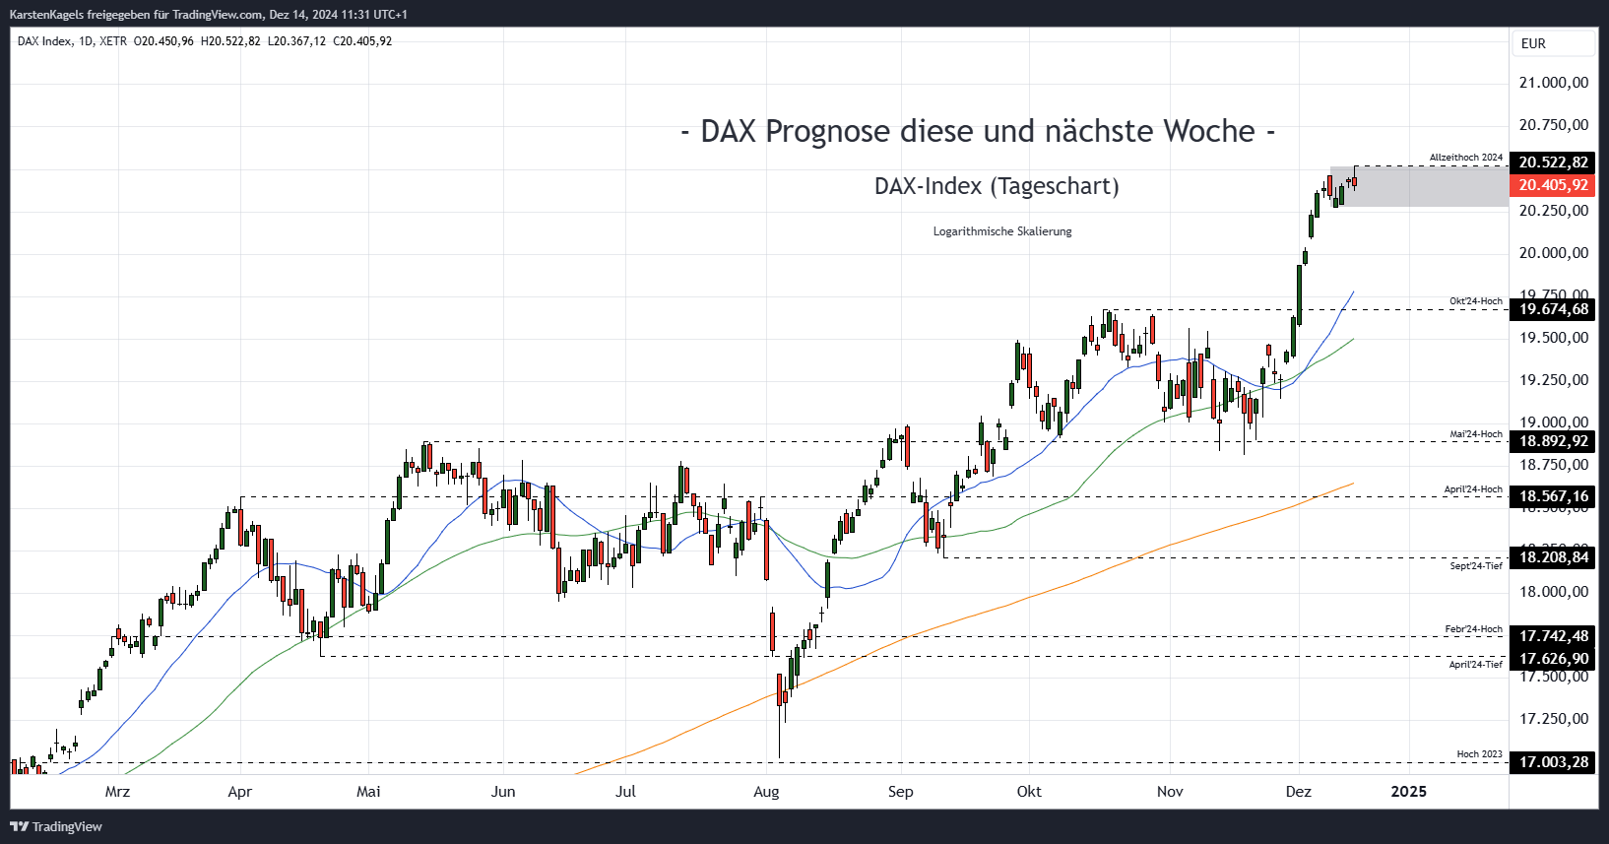
Task: Click the Jul label on time axis
Action: 625,792
